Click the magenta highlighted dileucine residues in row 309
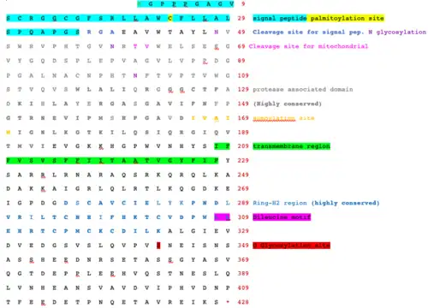 point(222,217)
